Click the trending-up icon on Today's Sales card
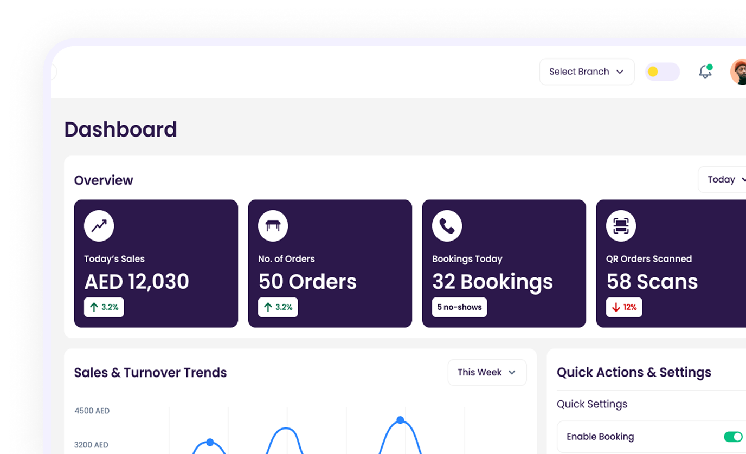746x454 pixels. click(99, 225)
